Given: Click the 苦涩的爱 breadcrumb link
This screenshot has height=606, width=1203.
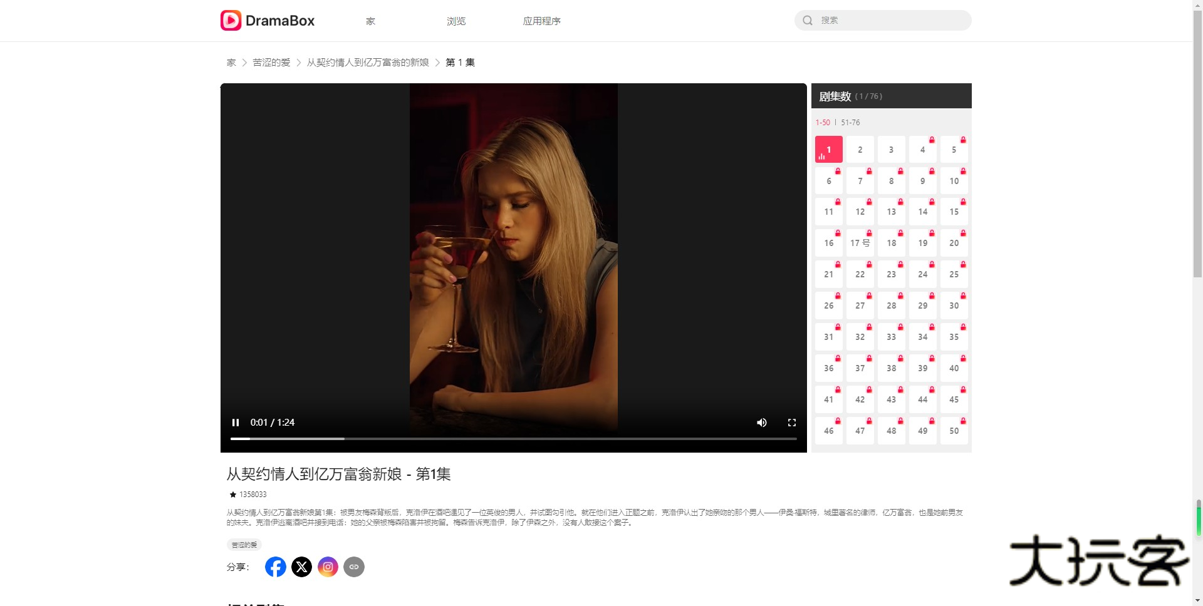Looking at the screenshot, I should [271, 63].
